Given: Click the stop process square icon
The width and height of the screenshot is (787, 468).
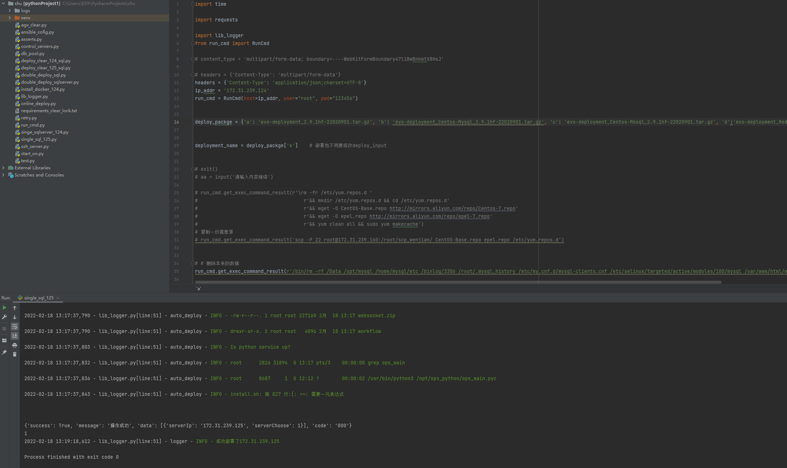Looking at the screenshot, I should (x=4, y=329).
